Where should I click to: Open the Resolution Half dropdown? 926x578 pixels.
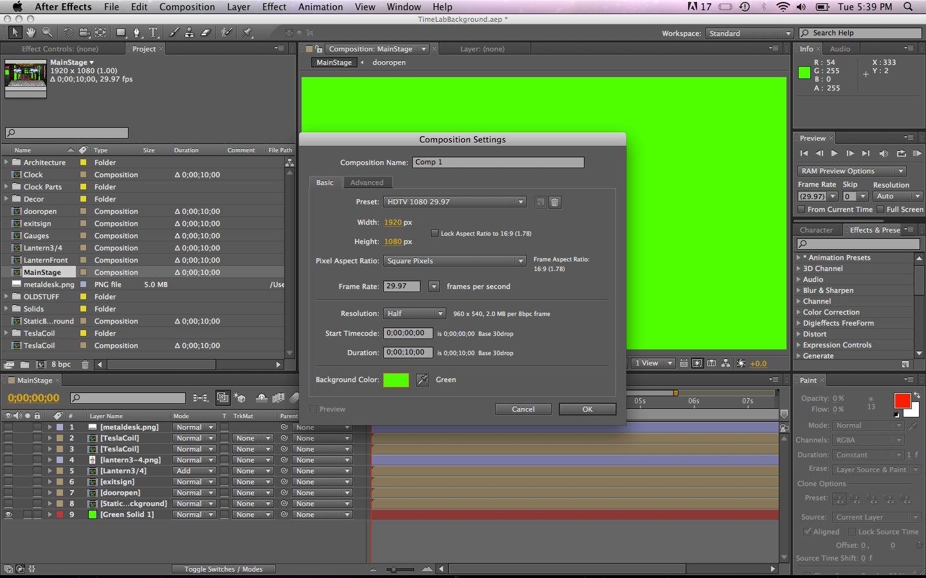(415, 313)
